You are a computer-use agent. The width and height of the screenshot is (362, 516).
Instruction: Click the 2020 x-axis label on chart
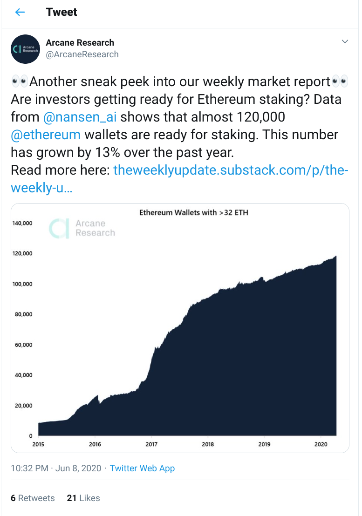[x=321, y=444]
